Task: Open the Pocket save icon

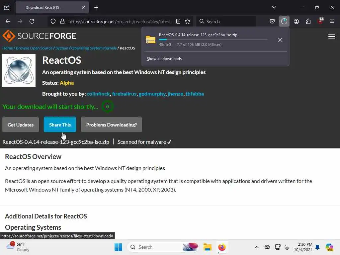Action: 272,21
